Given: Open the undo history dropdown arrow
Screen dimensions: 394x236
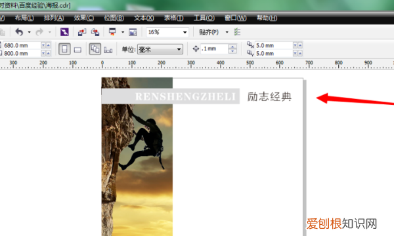Looking at the screenshot, I should point(29,32).
